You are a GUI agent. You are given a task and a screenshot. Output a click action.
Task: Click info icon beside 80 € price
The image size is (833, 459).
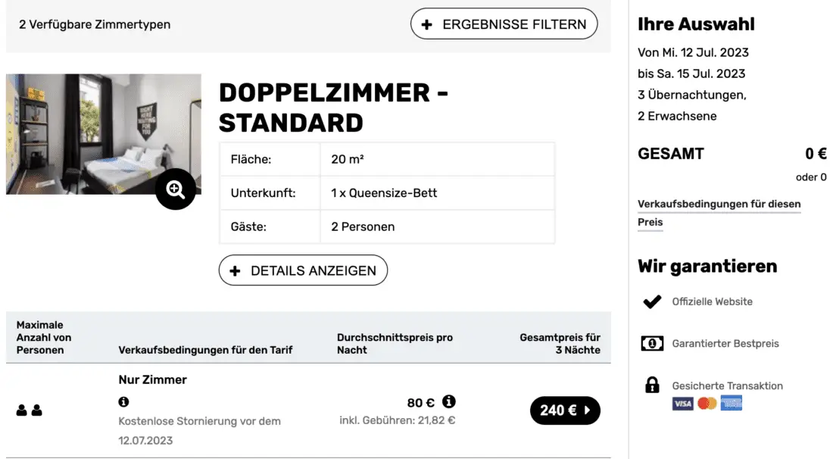(448, 401)
